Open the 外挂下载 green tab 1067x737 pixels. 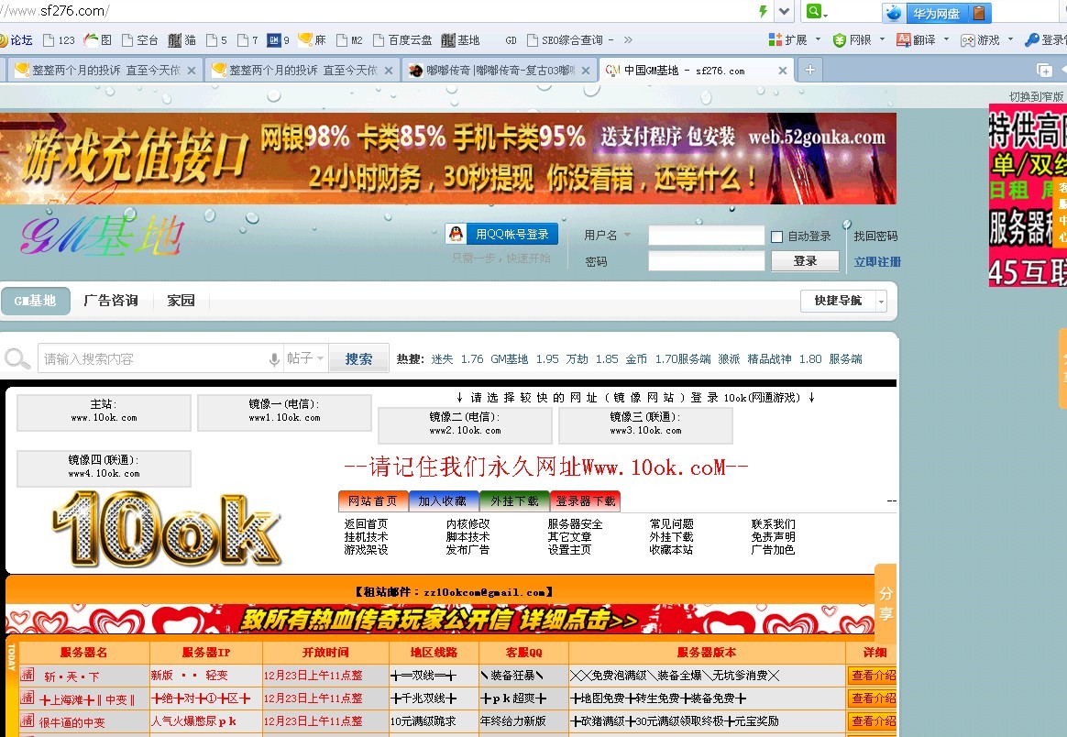(514, 500)
